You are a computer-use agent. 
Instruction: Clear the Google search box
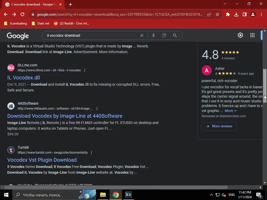tap(142, 35)
